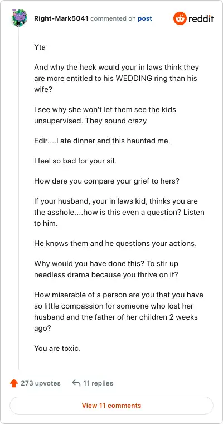Click the "You are toxic." closing line

click(x=57, y=348)
